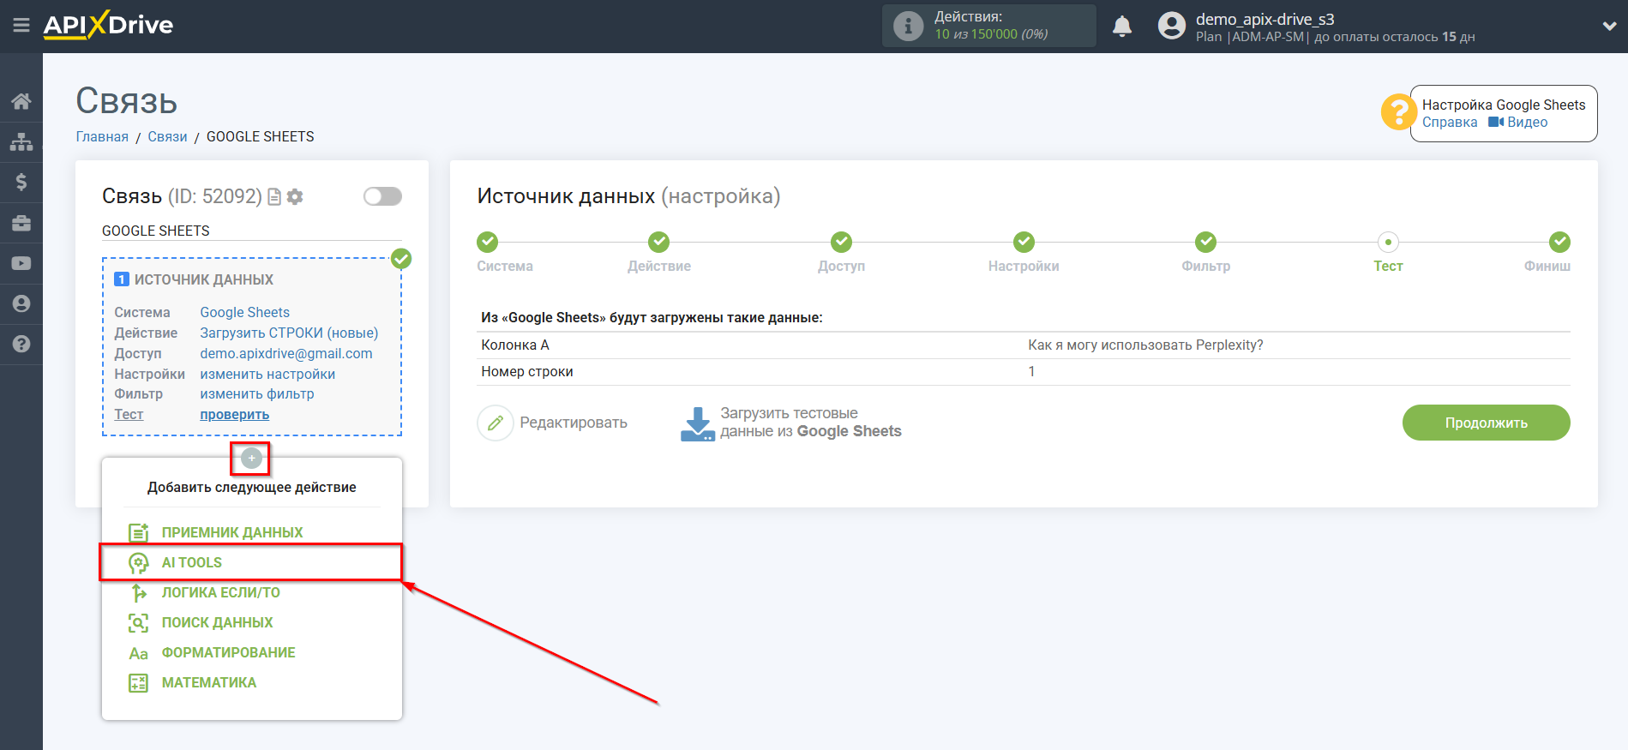Toggle the connection on/off switch
The height and width of the screenshot is (750, 1628).
pyautogui.click(x=382, y=196)
